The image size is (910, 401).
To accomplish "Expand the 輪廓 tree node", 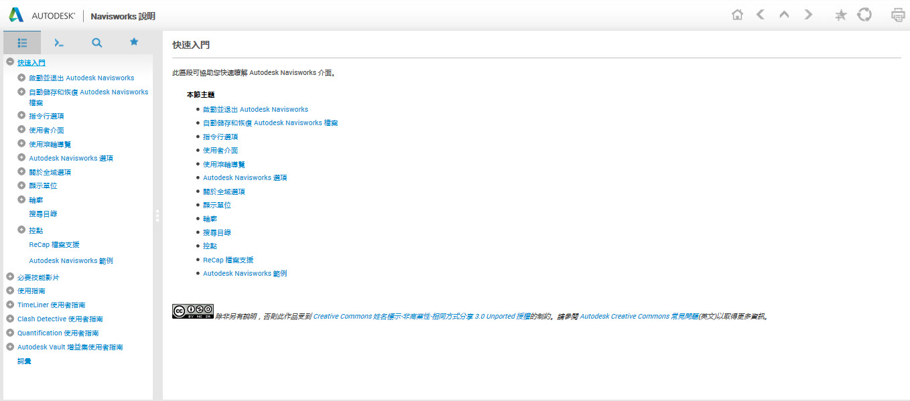I will point(21,199).
